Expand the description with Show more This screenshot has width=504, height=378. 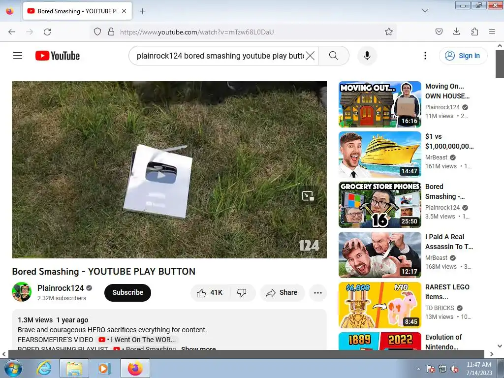198,348
